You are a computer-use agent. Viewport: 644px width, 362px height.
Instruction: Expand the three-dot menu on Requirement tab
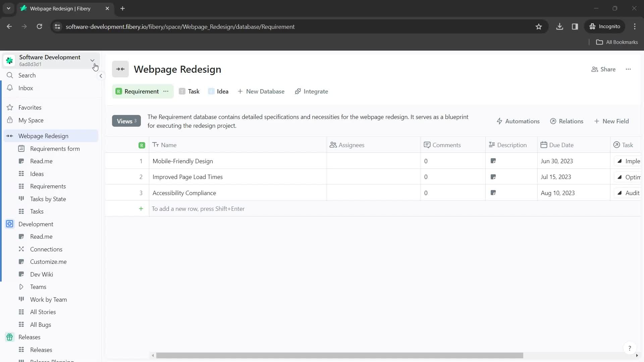[x=167, y=92]
